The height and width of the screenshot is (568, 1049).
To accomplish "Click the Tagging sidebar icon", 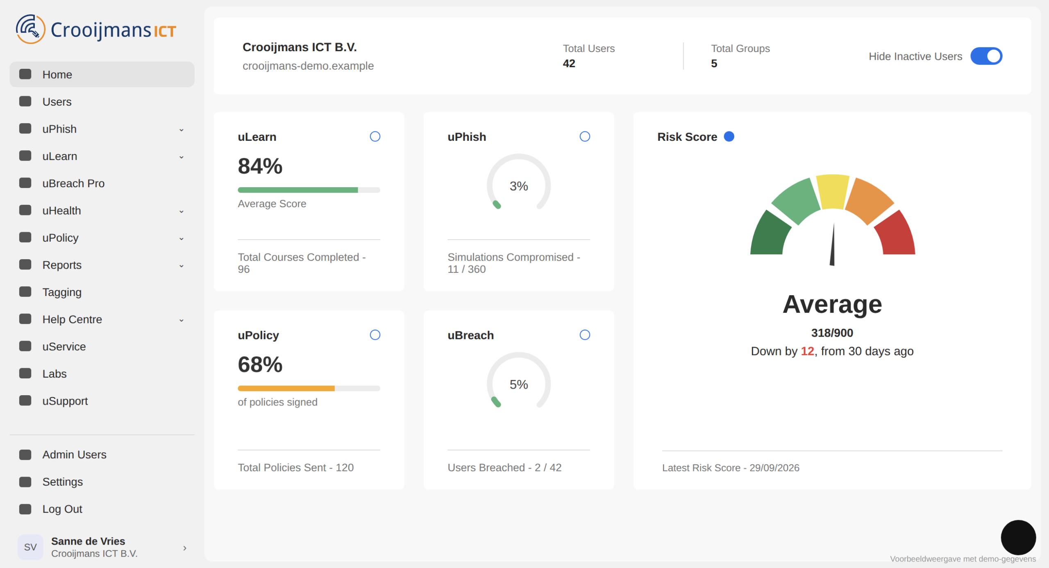I will (x=25, y=292).
